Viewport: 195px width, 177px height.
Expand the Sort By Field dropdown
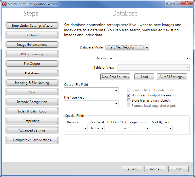coord(162,128)
